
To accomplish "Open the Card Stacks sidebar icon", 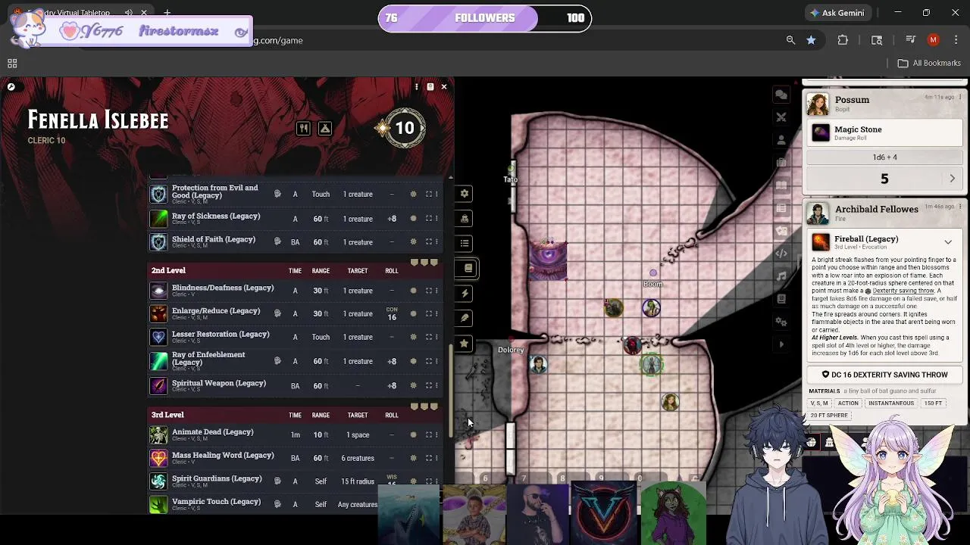I will pos(781,231).
